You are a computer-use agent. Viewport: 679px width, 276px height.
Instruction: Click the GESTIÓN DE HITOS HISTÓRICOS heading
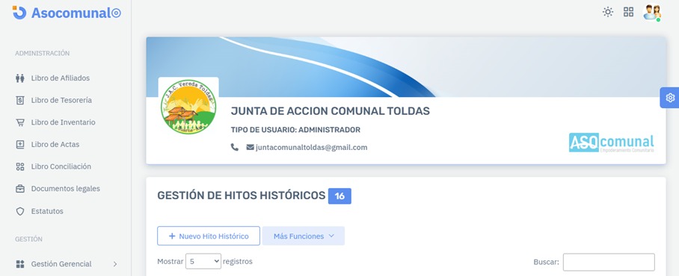point(242,195)
